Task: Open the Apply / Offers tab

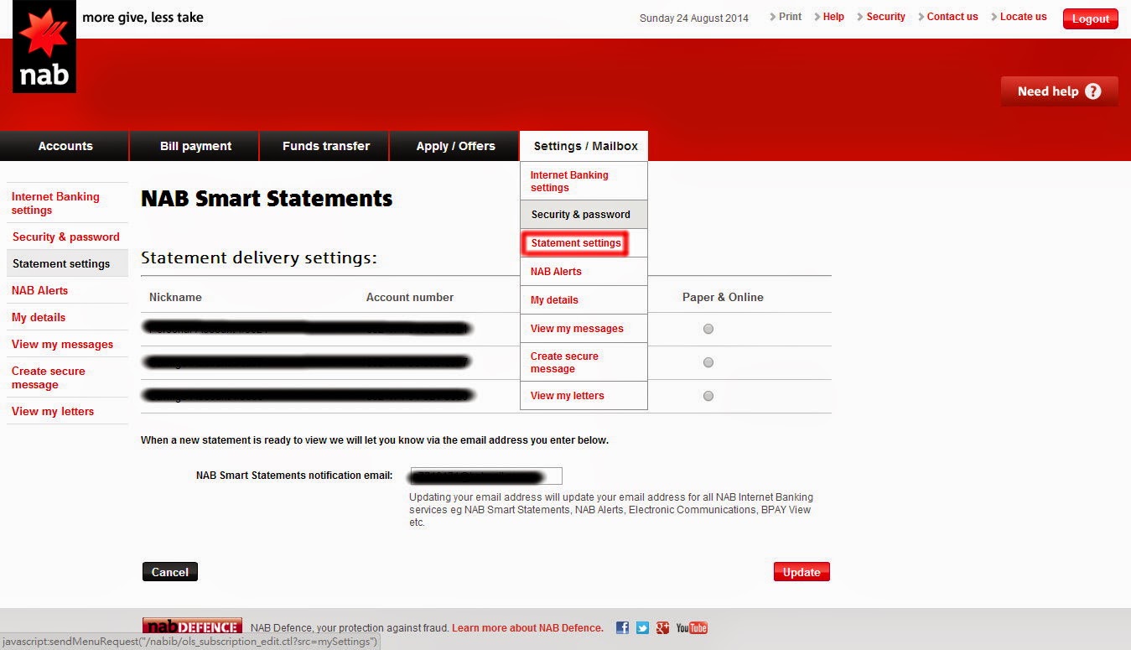Action: [455, 146]
